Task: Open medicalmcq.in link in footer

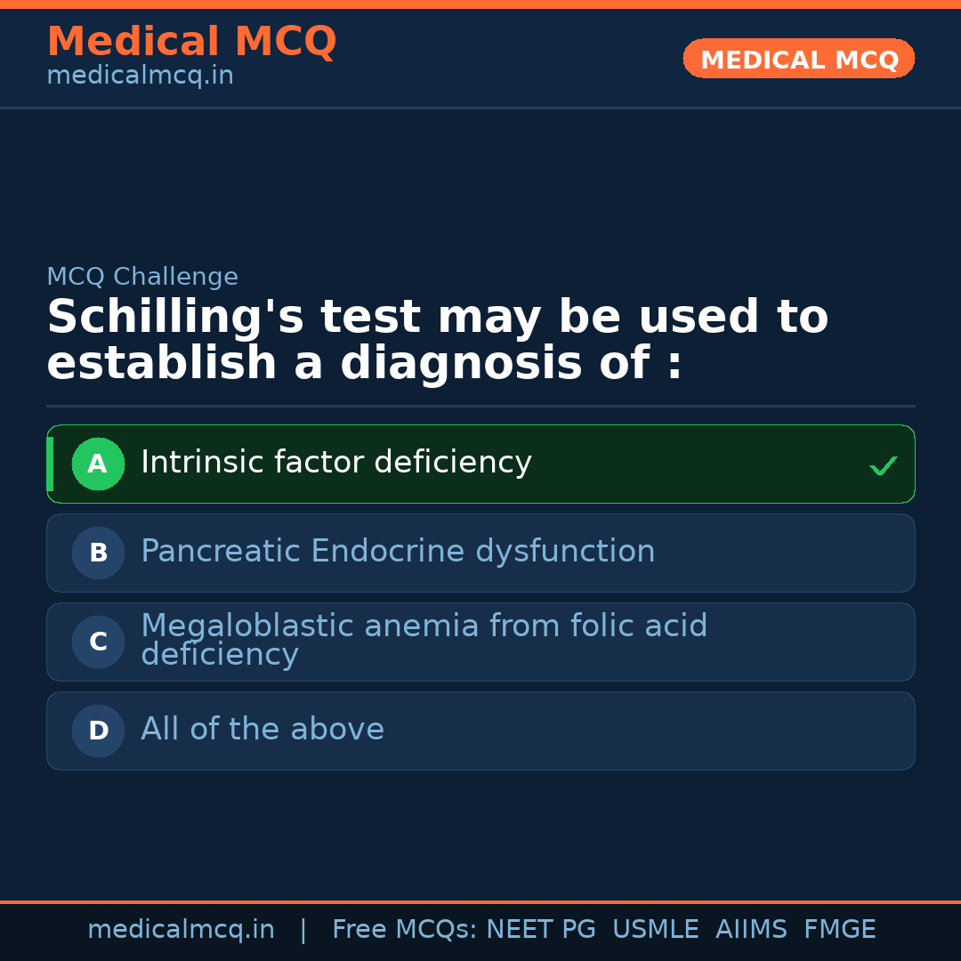Action: (x=181, y=930)
